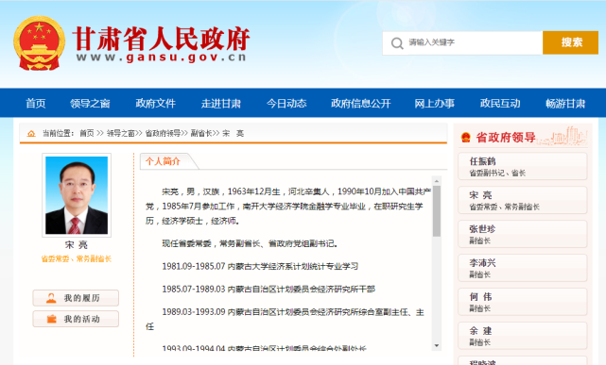The width and height of the screenshot is (606, 365).
Task: Open leader card 李沛兴
Action: click(x=523, y=268)
